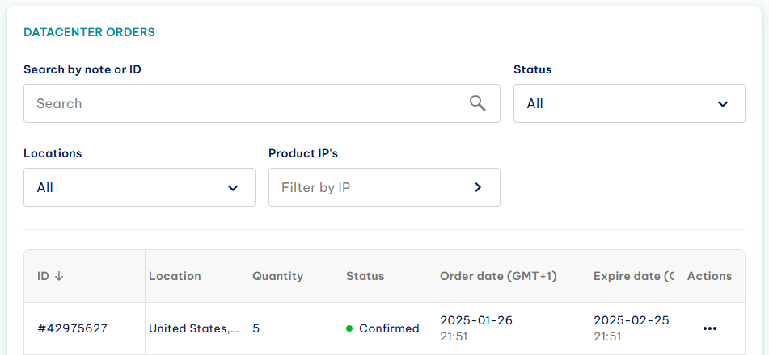Click the ID column sort arrow
This screenshot has width=769, height=355.
tap(59, 276)
